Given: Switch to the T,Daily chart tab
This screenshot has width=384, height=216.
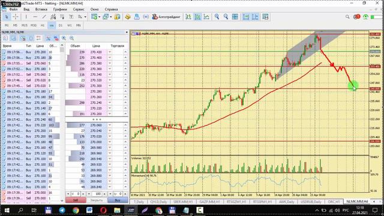Looking at the screenshot, I should [x=139, y=202].
